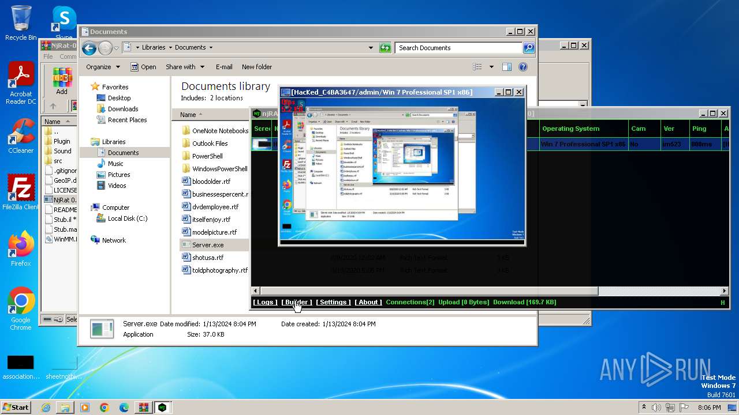Launch Firefox from the desktop
This screenshot has height=415, width=739.
(x=21, y=249)
